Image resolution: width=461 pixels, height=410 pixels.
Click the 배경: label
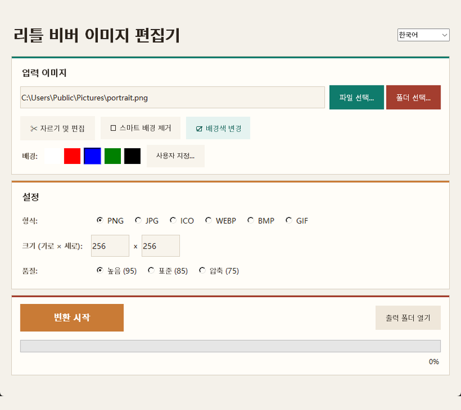coord(30,156)
